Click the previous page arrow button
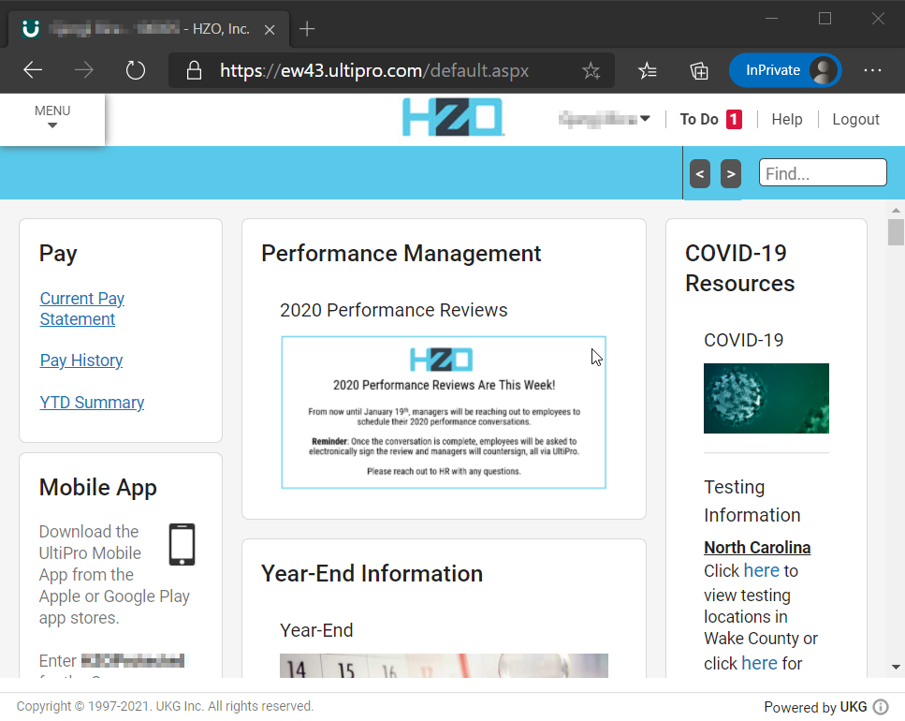905x721 pixels. 699,173
